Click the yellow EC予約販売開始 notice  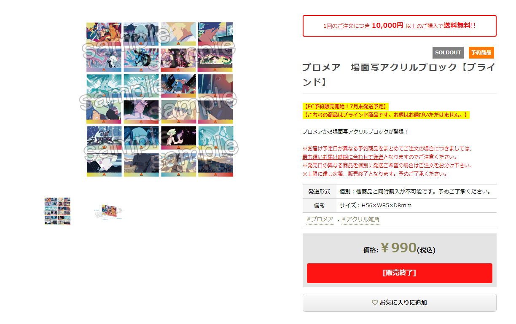(x=345, y=106)
